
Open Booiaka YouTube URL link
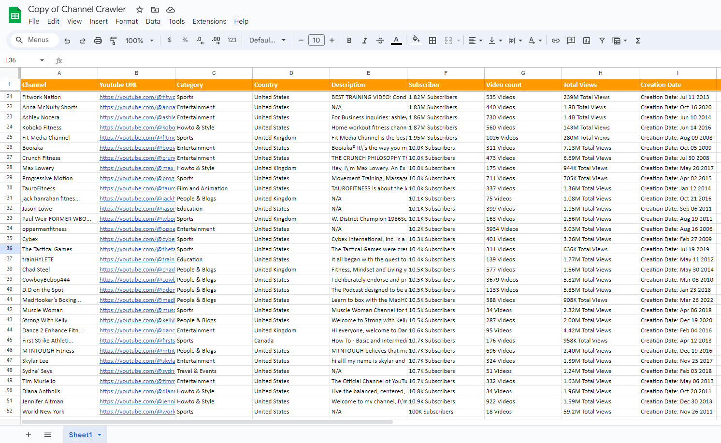(x=137, y=148)
